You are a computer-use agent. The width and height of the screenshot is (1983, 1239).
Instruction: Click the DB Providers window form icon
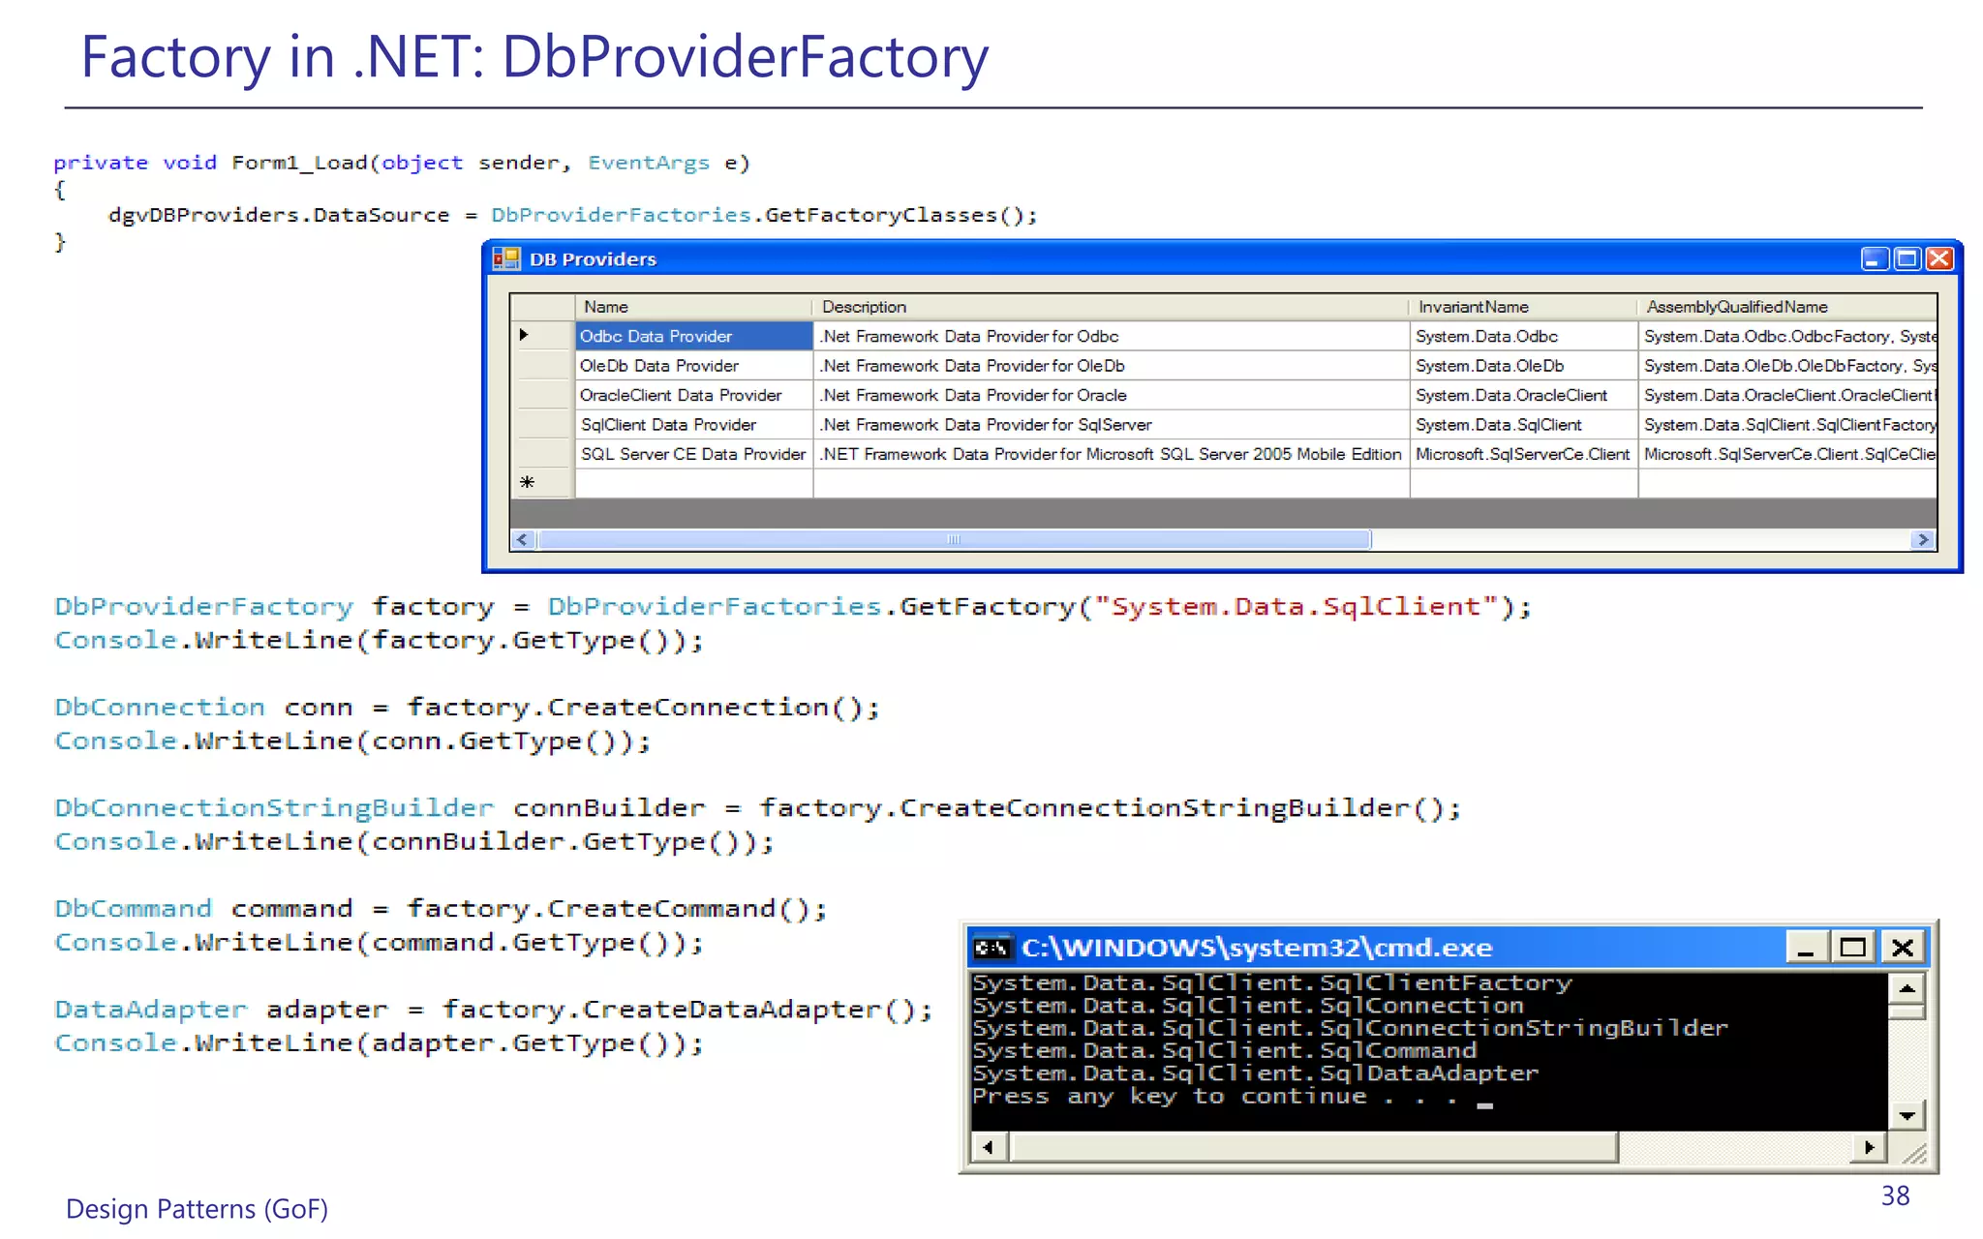coord(506,258)
